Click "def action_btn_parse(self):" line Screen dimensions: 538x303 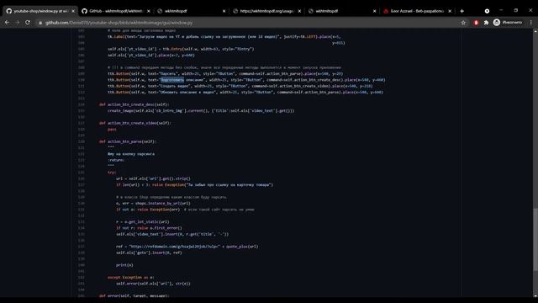(128, 141)
